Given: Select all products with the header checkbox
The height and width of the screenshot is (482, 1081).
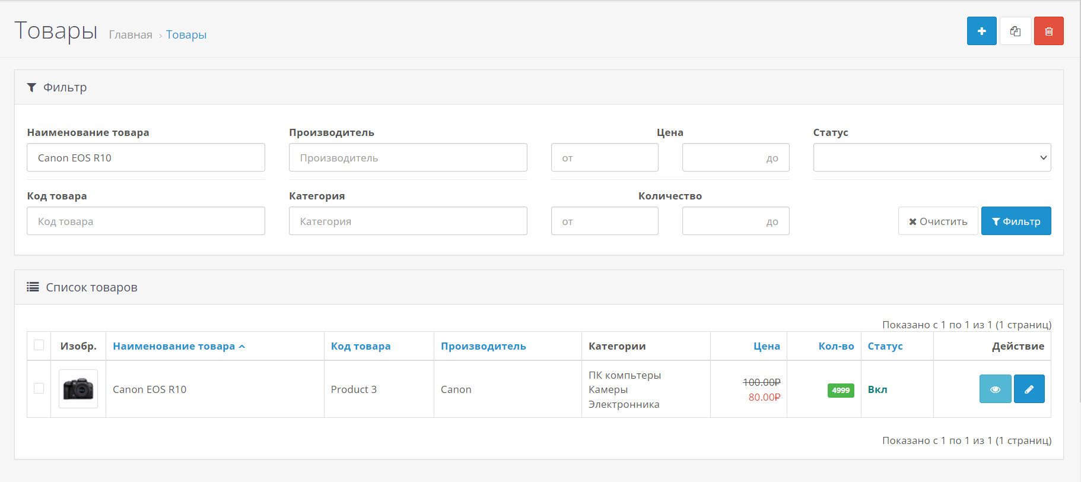Looking at the screenshot, I should pyautogui.click(x=39, y=345).
